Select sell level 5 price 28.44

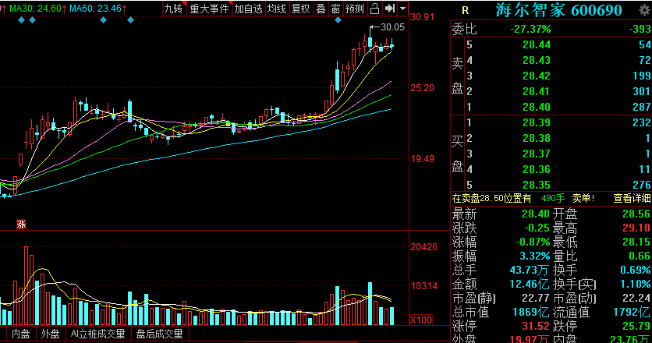click(x=537, y=44)
